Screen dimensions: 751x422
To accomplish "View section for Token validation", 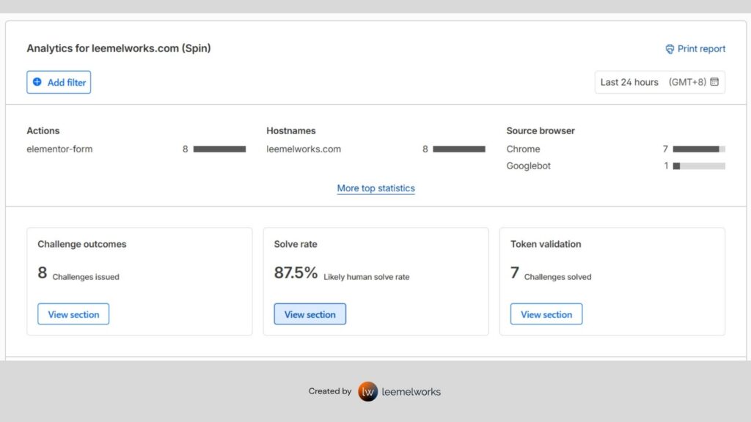I will click(x=546, y=314).
